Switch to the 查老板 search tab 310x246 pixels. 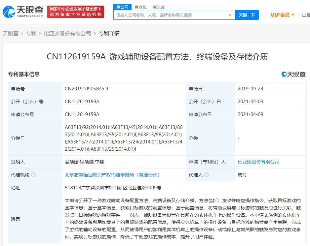click(140, 7)
